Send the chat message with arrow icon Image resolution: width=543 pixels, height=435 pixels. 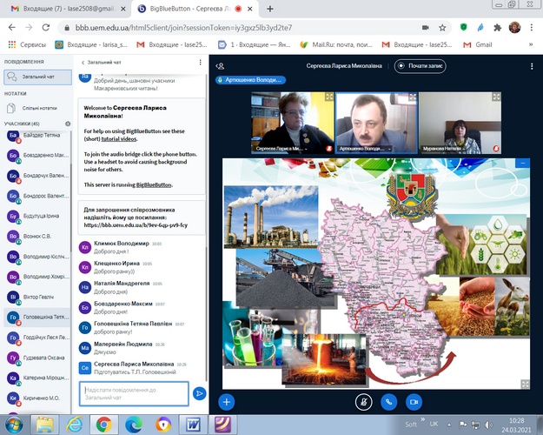(x=199, y=393)
